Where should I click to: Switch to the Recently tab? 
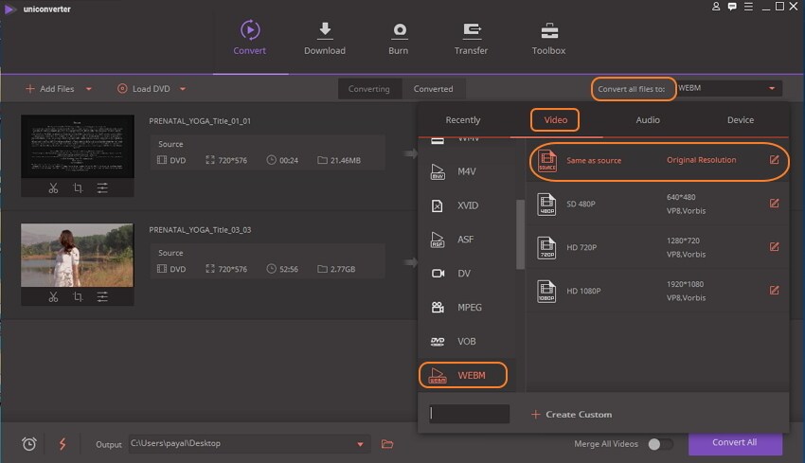463,120
